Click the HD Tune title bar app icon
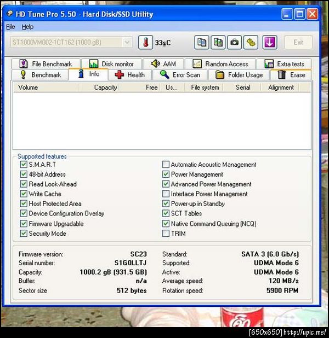 click(x=10, y=14)
